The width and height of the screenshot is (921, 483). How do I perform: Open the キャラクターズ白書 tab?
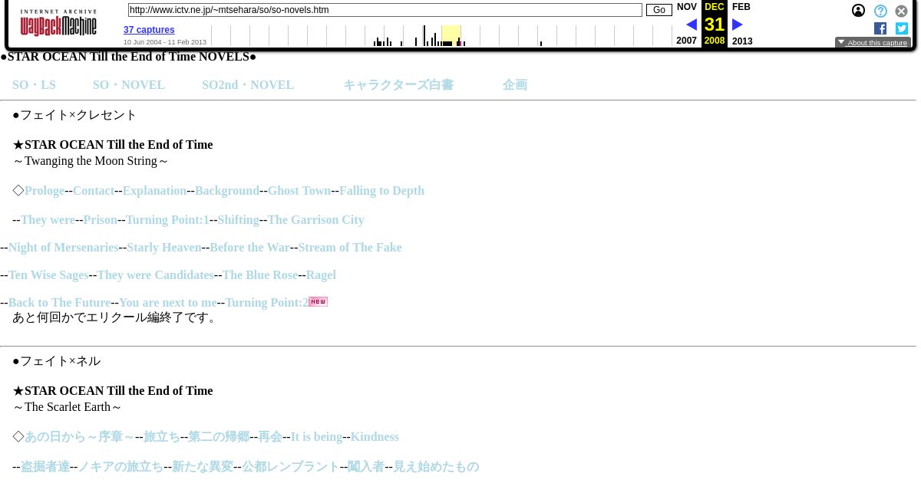pyautogui.click(x=398, y=85)
